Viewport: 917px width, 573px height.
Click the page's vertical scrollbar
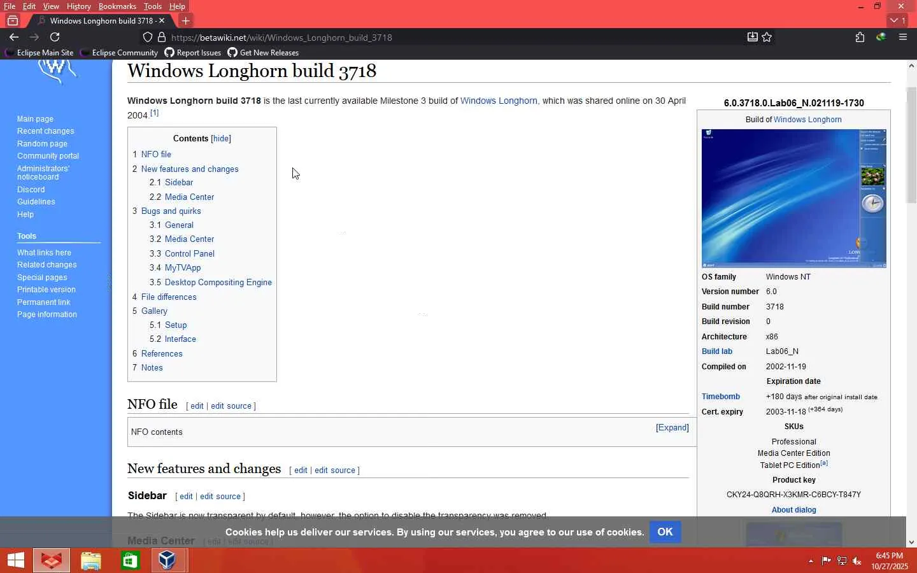pyautogui.click(x=911, y=146)
